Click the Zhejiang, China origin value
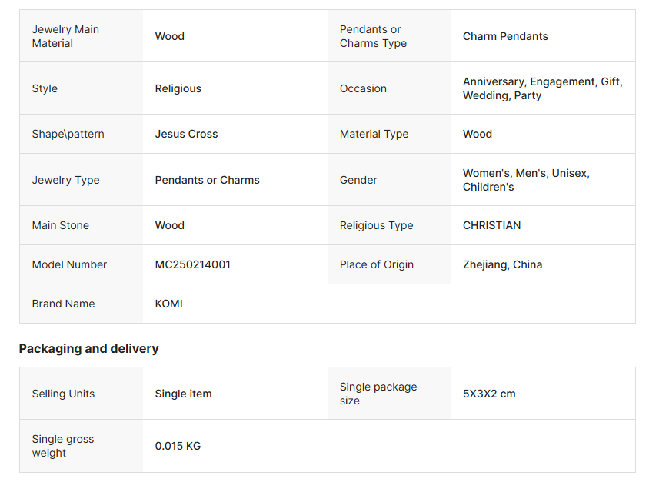Image resolution: width=669 pixels, height=482 pixels. pos(502,264)
